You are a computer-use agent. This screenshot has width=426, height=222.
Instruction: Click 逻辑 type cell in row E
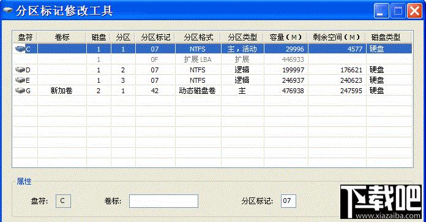[242, 80]
